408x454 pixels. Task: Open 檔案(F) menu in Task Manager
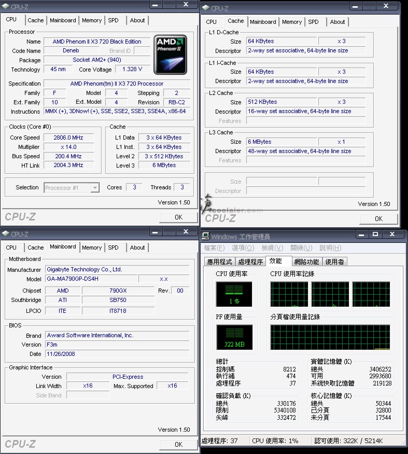[215, 248]
